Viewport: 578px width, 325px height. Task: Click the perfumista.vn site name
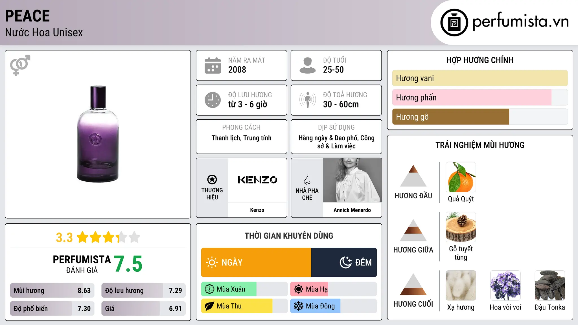(x=521, y=21)
